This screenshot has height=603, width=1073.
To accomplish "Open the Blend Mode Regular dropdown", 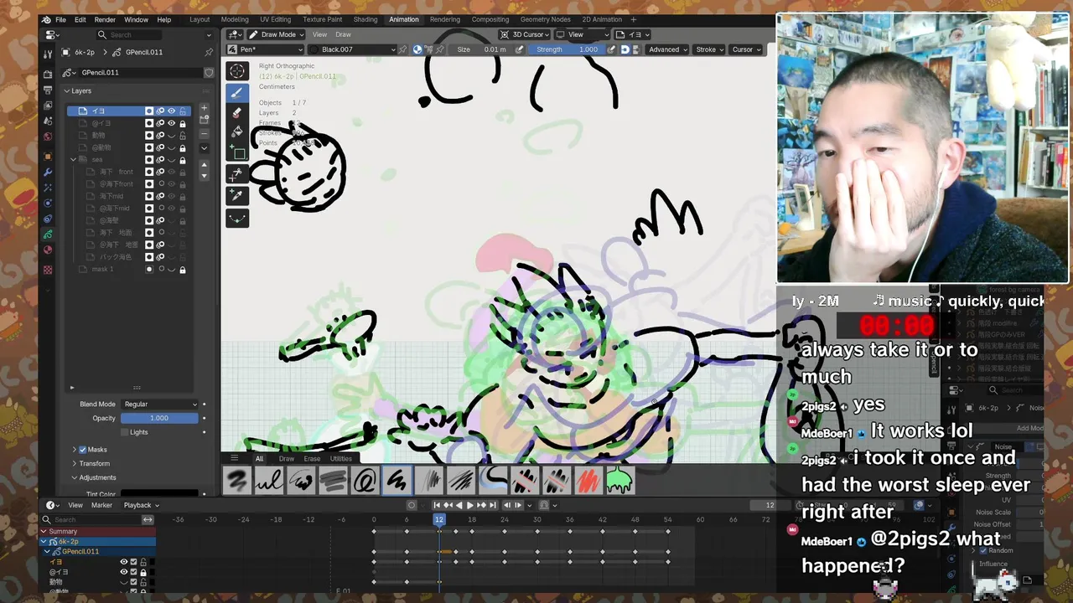I will point(159,404).
